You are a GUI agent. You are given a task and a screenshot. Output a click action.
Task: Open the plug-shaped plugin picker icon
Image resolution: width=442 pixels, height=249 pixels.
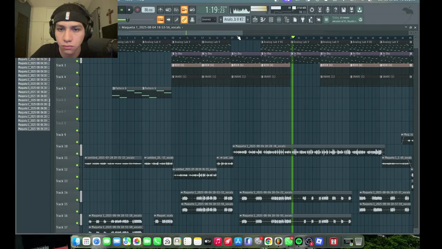302,20
